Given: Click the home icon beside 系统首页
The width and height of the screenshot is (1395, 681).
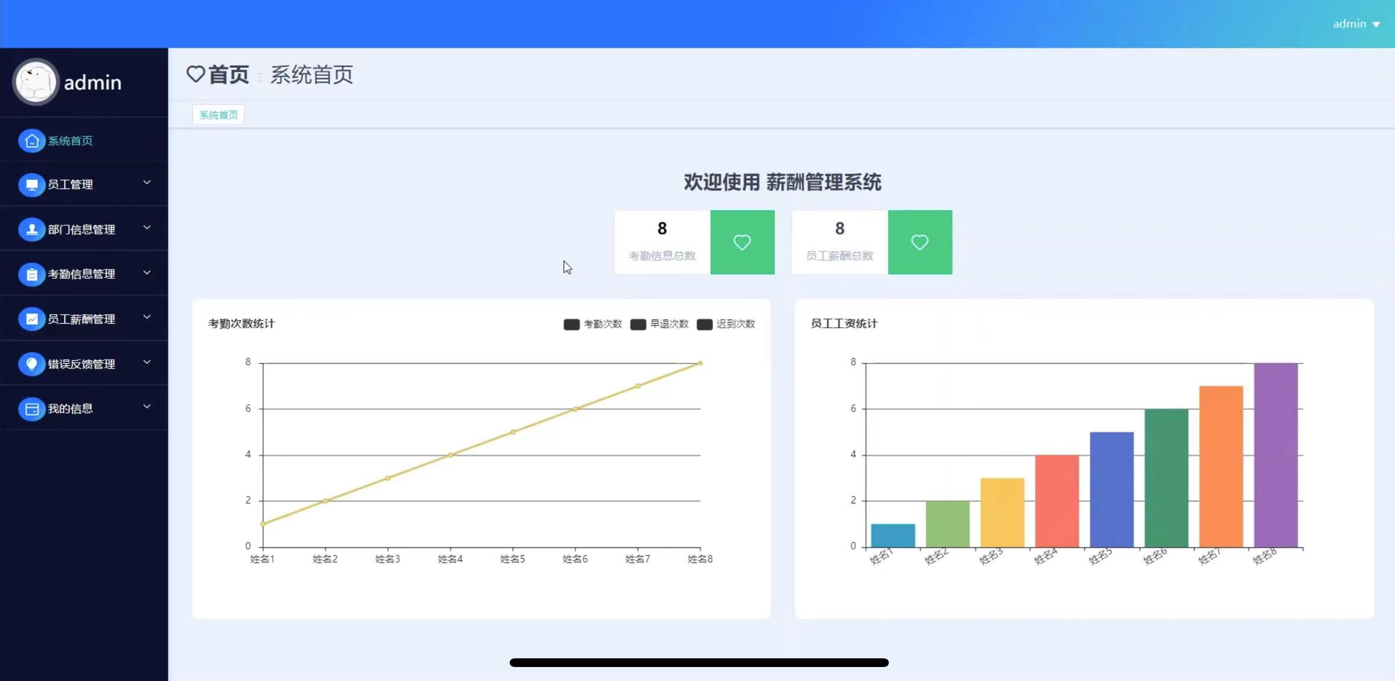Looking at the screenshot, I should (31, 141).
